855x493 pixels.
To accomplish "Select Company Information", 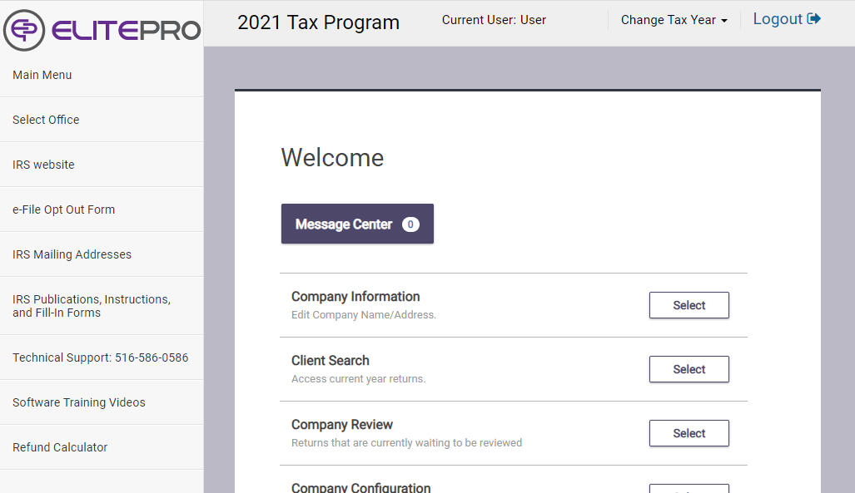I will pyautogui.click(x=688, y=305).
